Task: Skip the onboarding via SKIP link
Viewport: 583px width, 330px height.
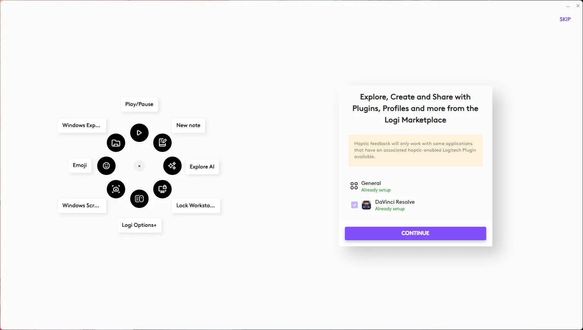Action: tap(565, 19)
